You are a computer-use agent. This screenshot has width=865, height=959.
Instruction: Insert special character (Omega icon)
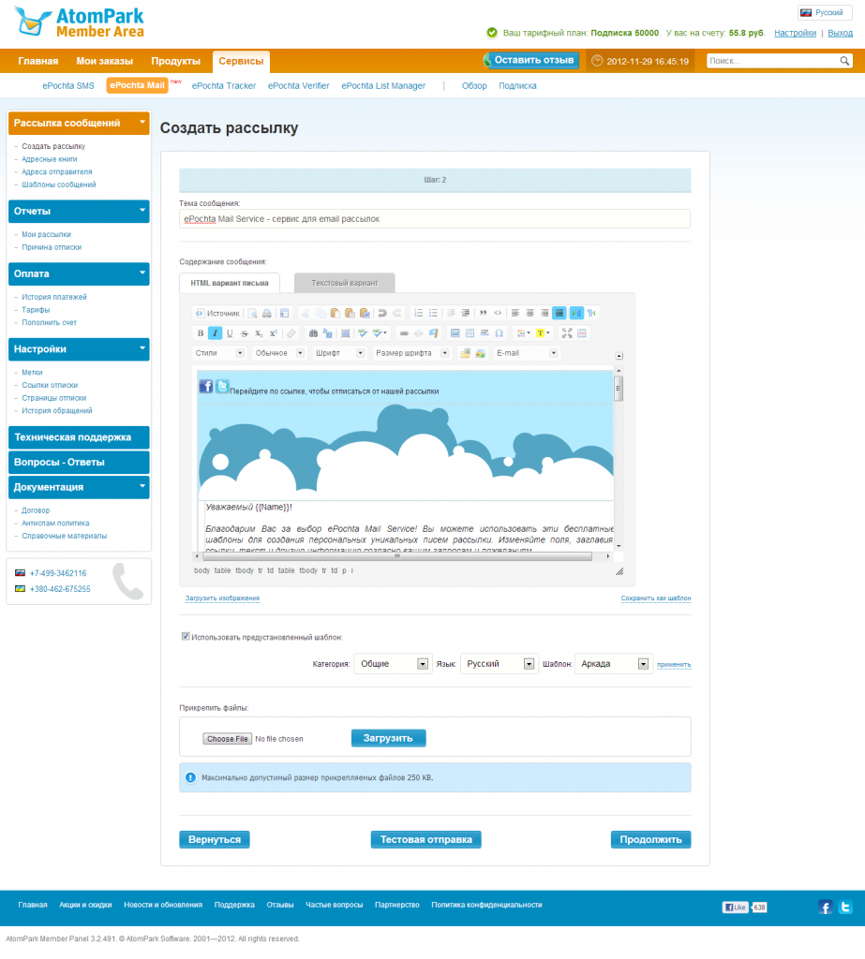click(499, 333)
